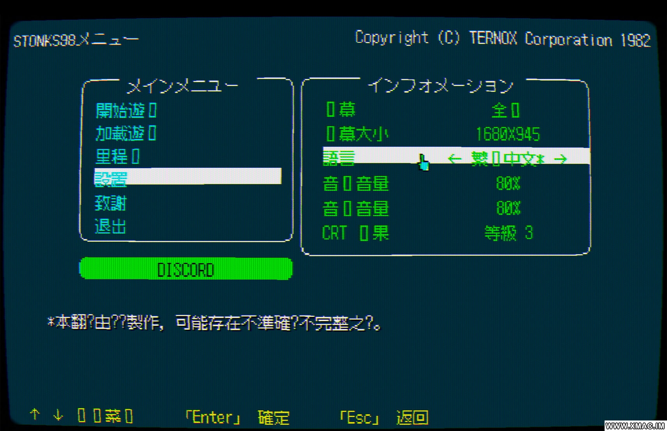Choose 加載遊戲 from the main menu
The image size is (667, 431).
[x=126, y=134]
